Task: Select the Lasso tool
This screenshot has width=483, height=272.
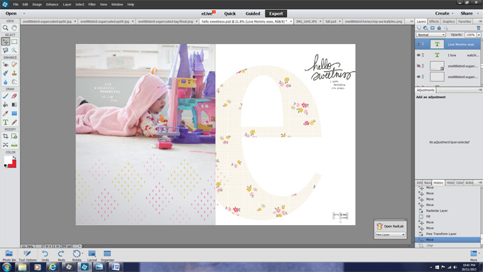Action: [6, 50]
